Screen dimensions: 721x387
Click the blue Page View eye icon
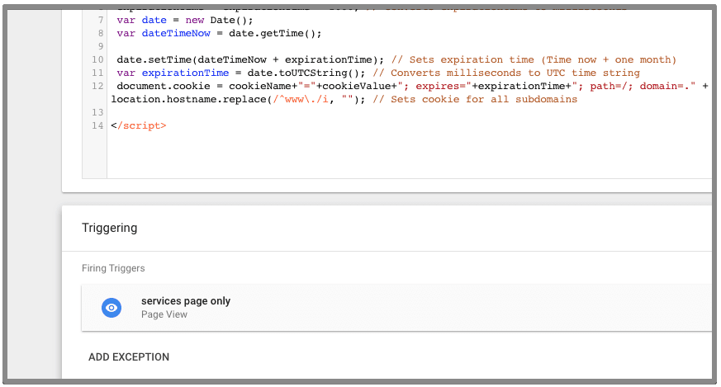click(x=111, y=308)
